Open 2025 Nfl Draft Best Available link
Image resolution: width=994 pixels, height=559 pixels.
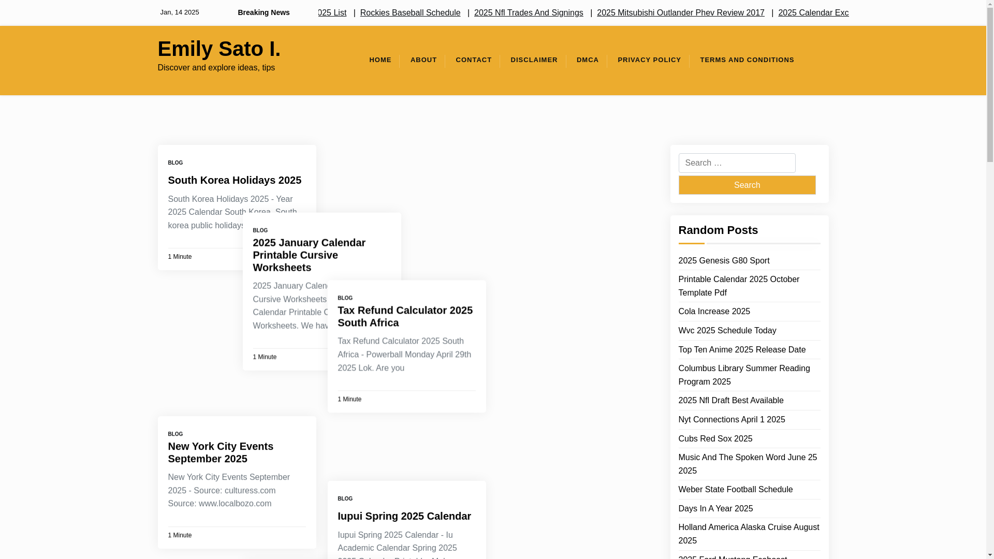tap(730, 401)
